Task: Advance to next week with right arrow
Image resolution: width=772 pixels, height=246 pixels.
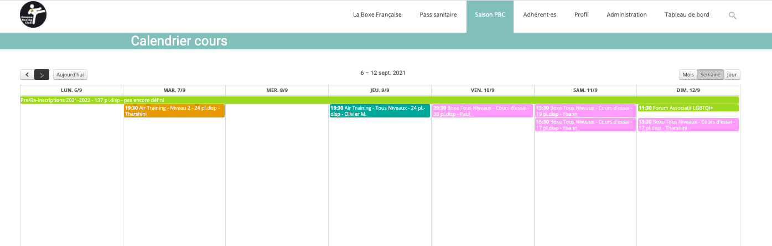Action: pos(42,74)
